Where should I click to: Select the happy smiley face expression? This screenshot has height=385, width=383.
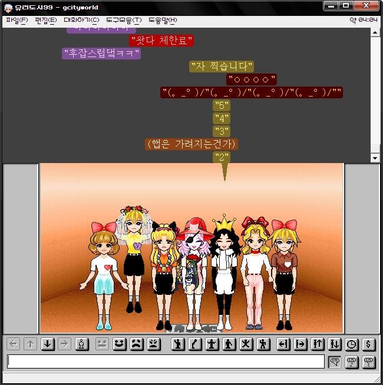tap(120, 344)
